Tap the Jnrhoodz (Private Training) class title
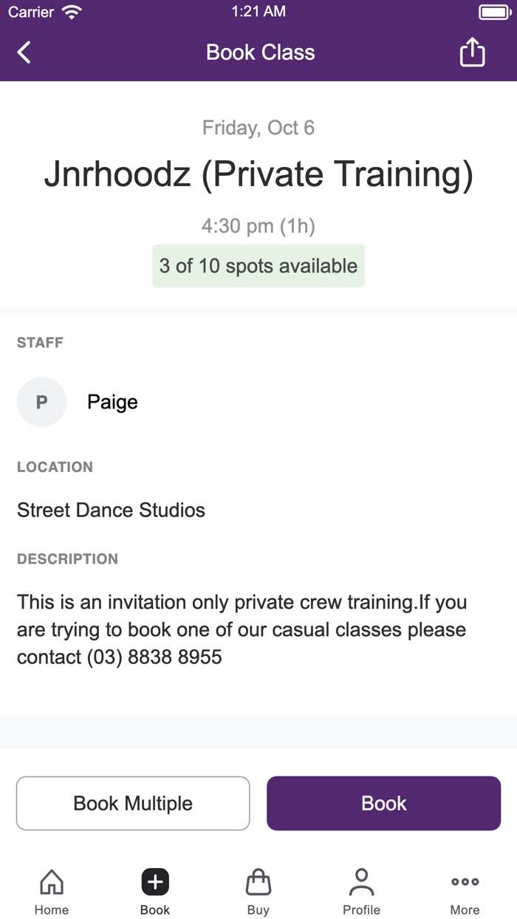This screenshot has height=919, width=517. (x=258, y=174)
